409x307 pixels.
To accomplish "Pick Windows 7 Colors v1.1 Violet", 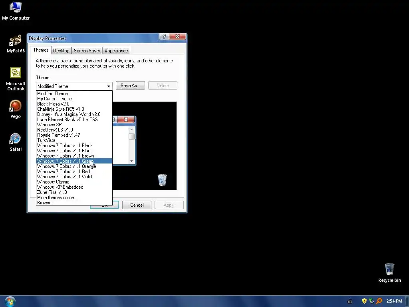I will pos(74,177).
